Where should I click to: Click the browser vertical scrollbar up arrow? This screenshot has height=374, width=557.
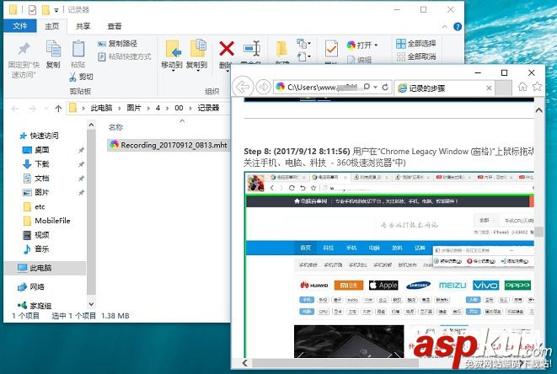coord(539,110)
